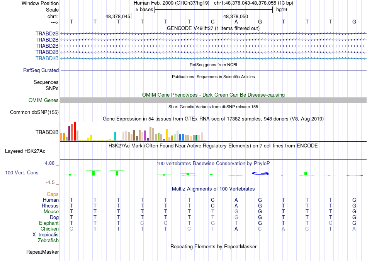
Task: Click the Layered H3K27Ac label
Action: [x=25, y=151]
